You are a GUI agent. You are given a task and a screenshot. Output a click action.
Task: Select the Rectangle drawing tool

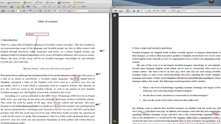point(59,7)
